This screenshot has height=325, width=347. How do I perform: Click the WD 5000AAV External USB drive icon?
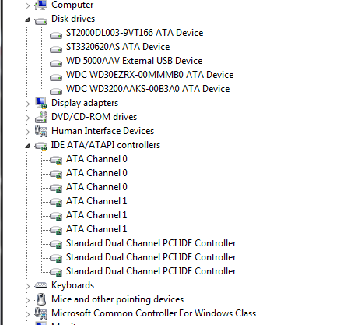tap(56, 62)
